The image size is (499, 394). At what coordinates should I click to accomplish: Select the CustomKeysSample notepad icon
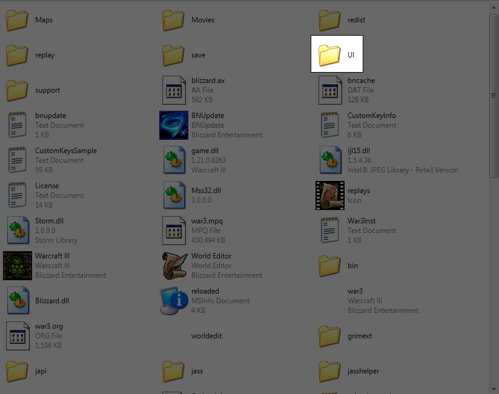pos(17,160)
